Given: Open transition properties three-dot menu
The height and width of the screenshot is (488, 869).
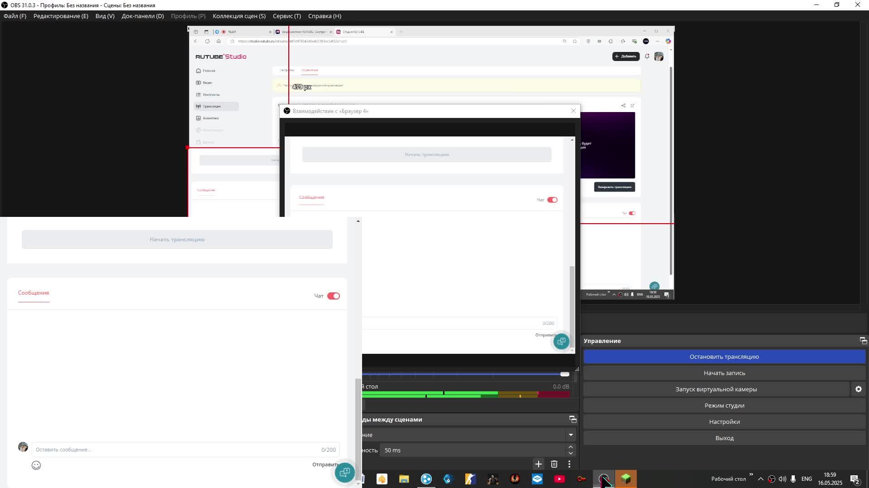Looking at the screenshot, I should [569, 464].
